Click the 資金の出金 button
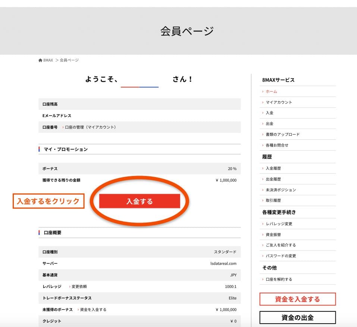Screen dimensions: 357x327 coord(298,317)
